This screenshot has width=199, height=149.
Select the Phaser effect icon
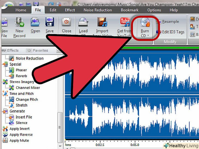(x=11, y=70)
